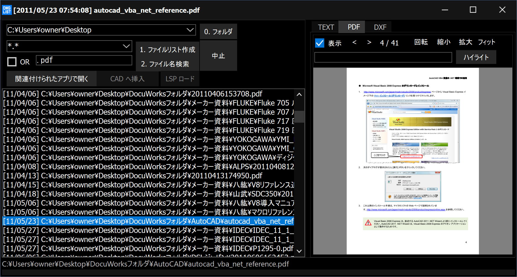Select the Fluke 707 file row

point(148,112)
